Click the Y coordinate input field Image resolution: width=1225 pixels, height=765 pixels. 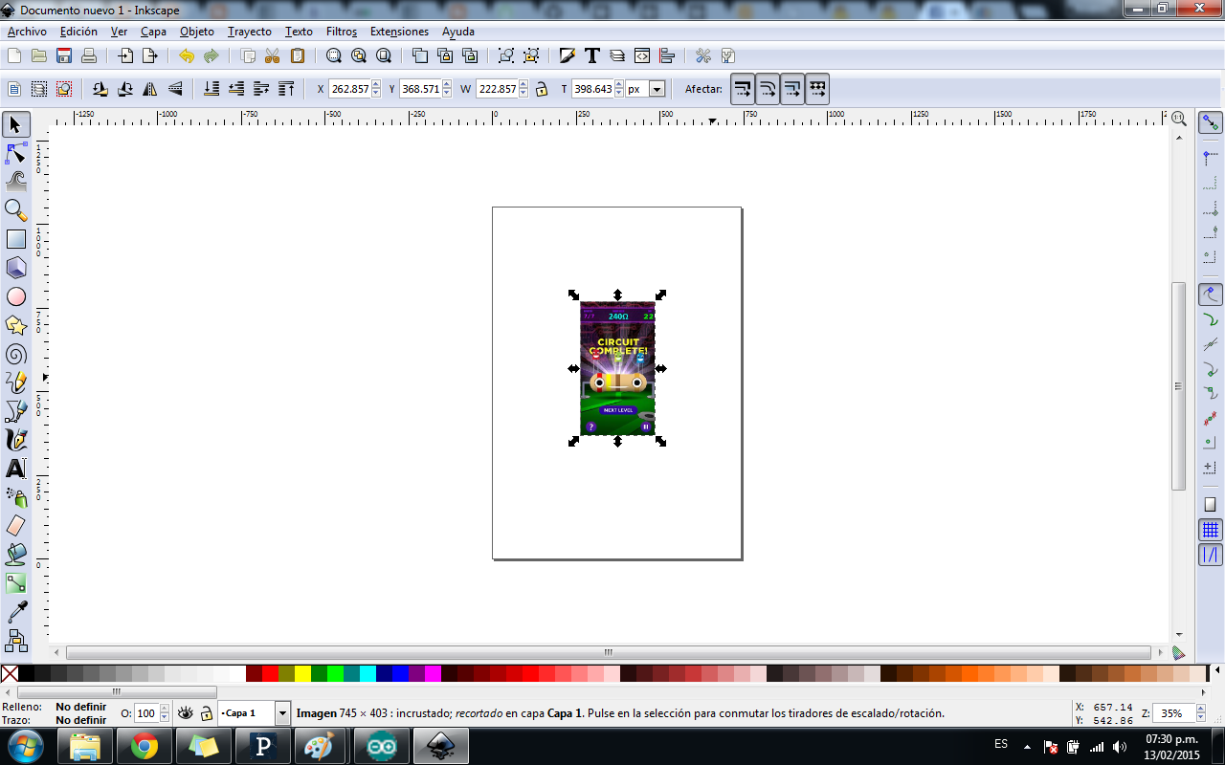(421, 89)
